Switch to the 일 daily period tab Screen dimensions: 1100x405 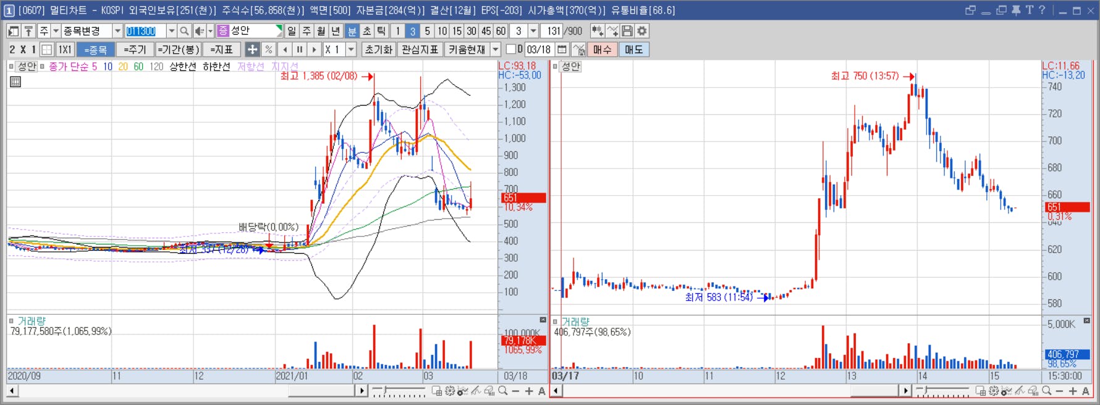(x=292, y=31)
